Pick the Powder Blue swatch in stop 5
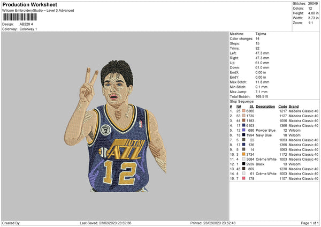 [243, 130]
